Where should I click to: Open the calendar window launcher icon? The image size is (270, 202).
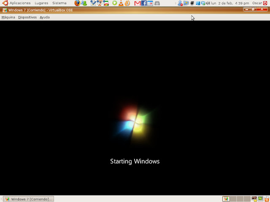click(150, 3)
